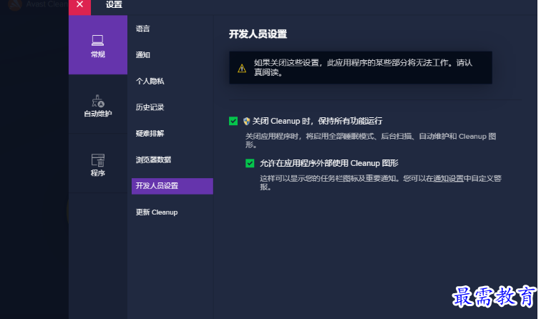The height and width of the screenshot is (319, 541).
Task: Open the 语言 settings page
Action: coord(143,29)
